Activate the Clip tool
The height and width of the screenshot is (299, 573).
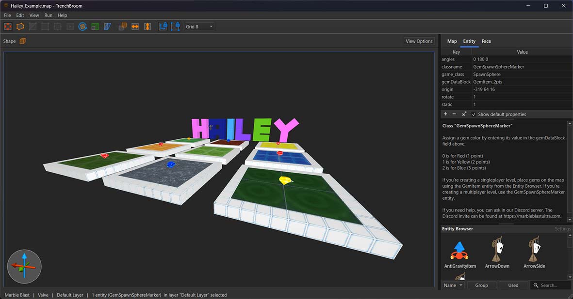(x=33, y=27)
